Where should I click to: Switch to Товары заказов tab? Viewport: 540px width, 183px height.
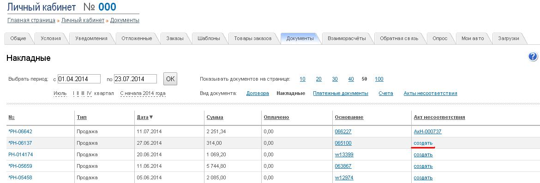(x=253, y=39)
